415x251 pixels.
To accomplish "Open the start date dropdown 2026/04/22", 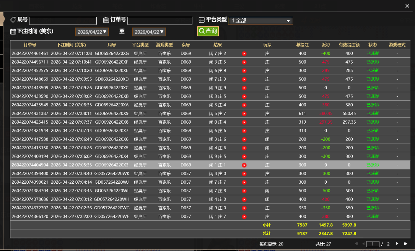I will click(92, 32).
